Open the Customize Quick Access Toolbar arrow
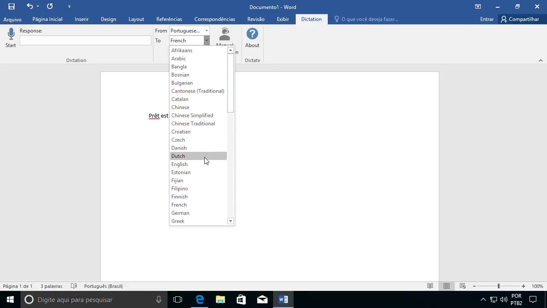The width and height of the screenshot is (547, 308). 69,7
